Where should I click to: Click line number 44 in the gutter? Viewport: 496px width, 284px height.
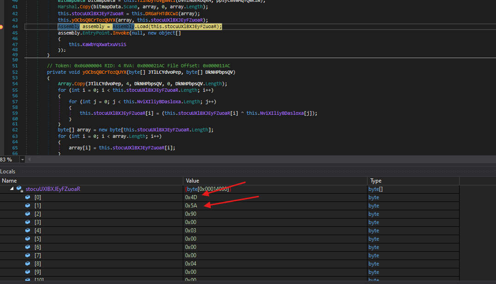(15, 27)
